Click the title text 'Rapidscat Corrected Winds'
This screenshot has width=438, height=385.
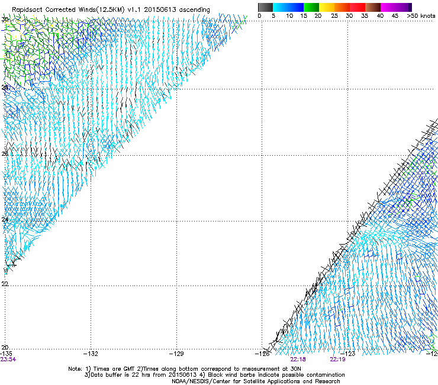54,9
